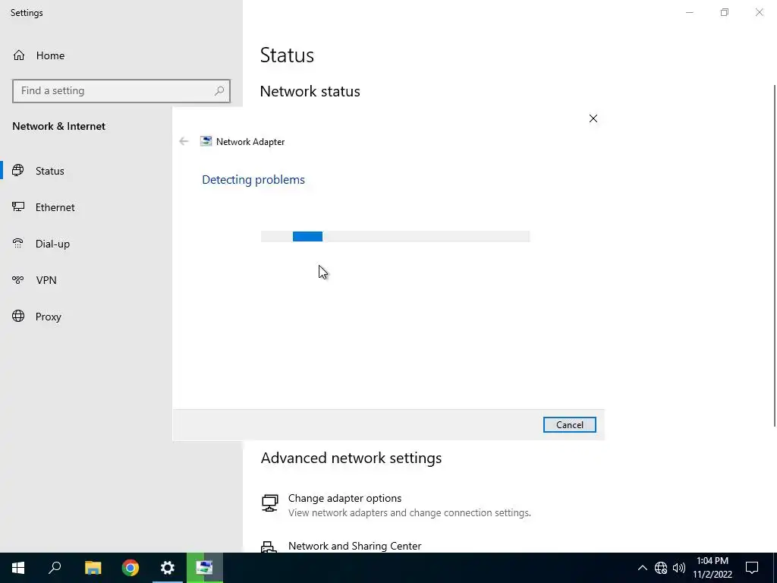
Task: Open taskbar search
Action: (55, 568)
